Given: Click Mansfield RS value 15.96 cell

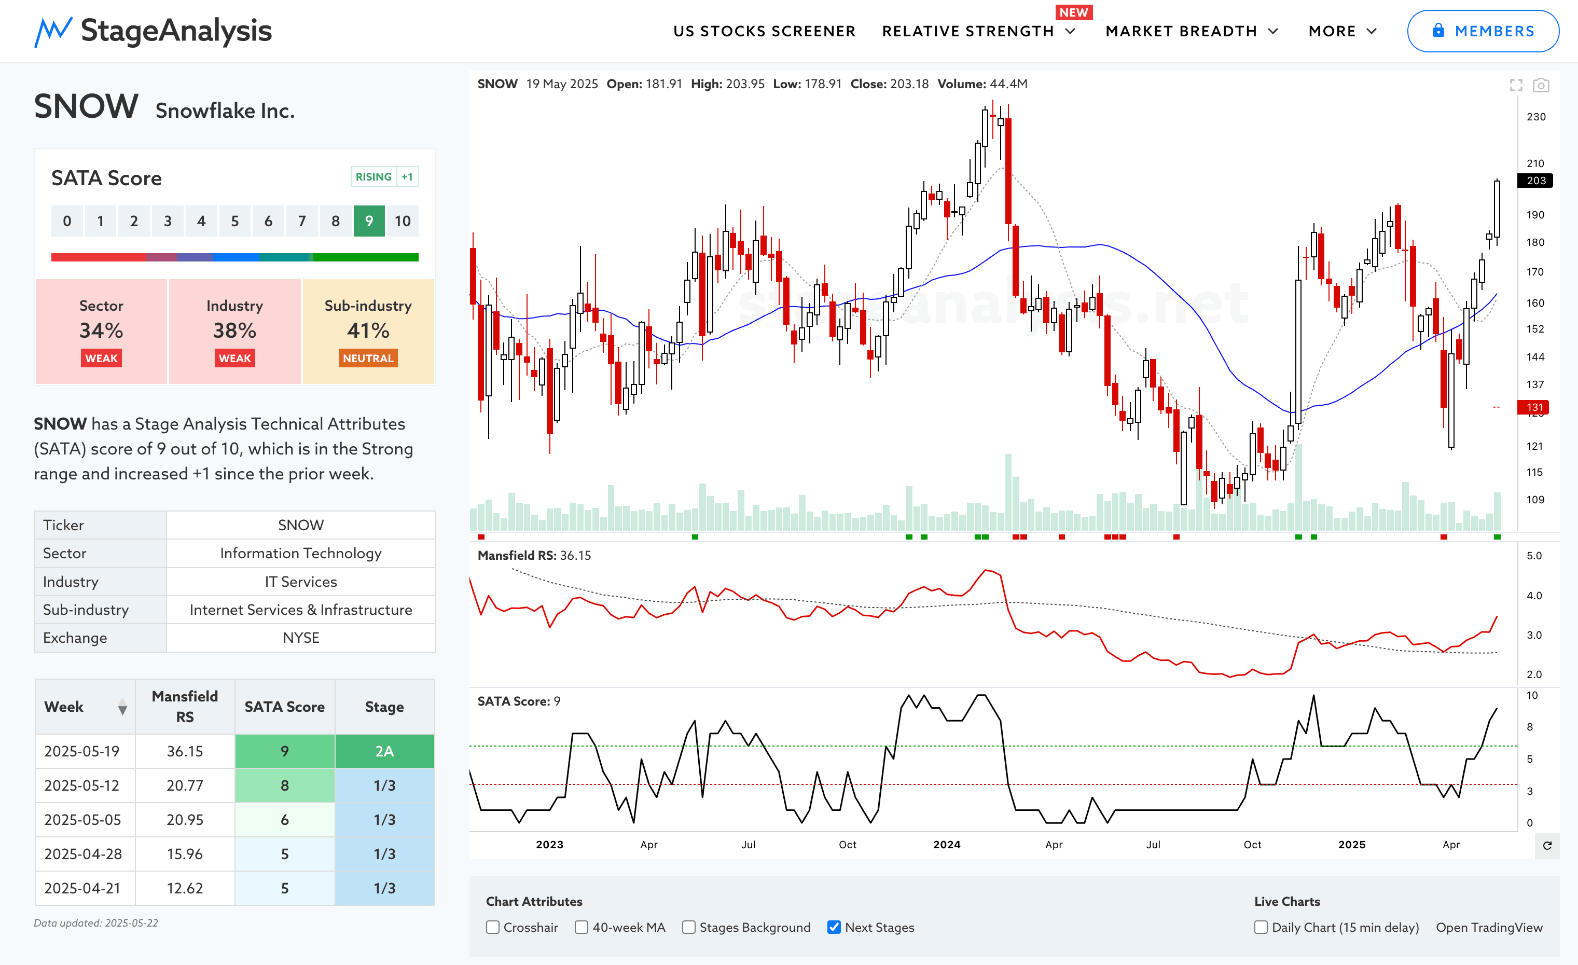Looking at the screenshot, I should click(185, 854).
